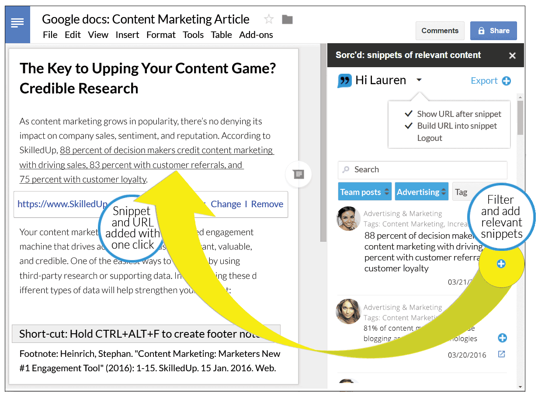Click the document vertical scrollbar
This screenshot has height=397, width=538.
pyautogui.click(x=323, y=143)
